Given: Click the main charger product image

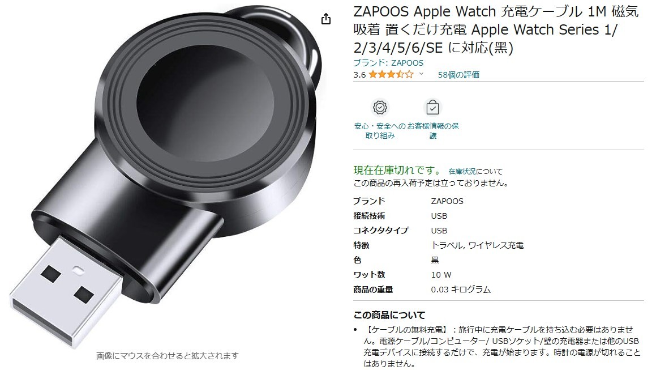Looking at the screenshot, I should (166, 177).
